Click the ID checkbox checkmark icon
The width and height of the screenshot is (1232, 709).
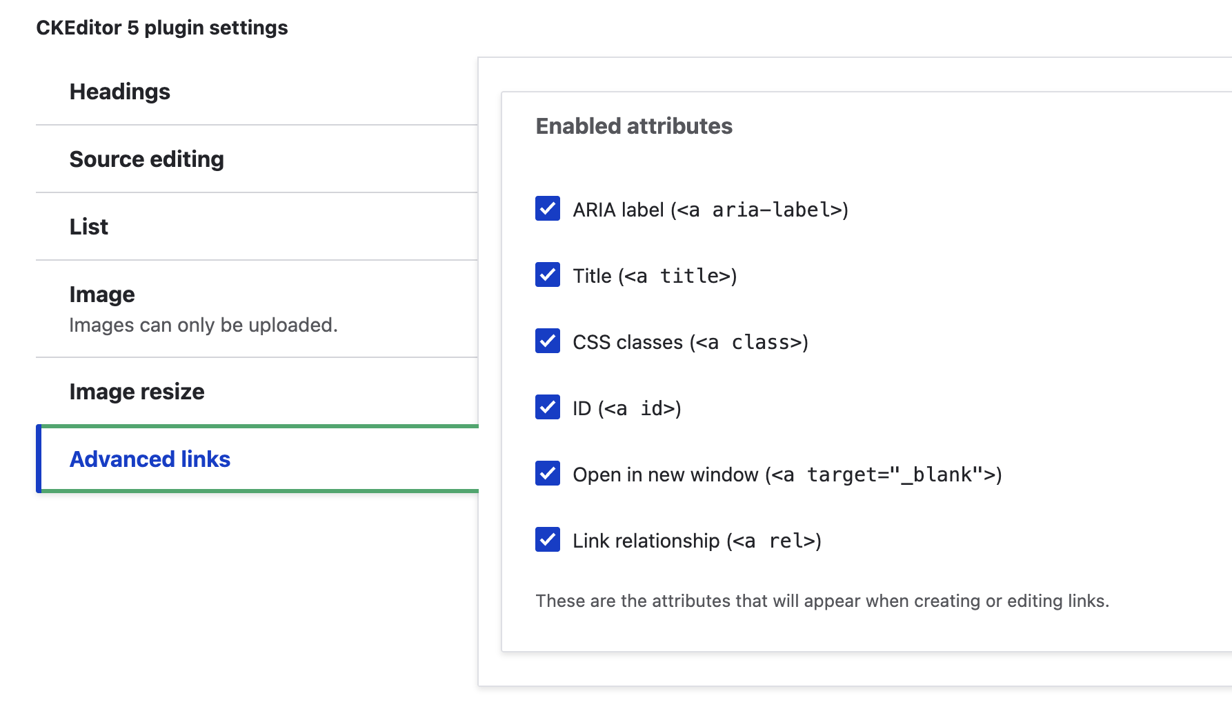(x=547, y=408)
